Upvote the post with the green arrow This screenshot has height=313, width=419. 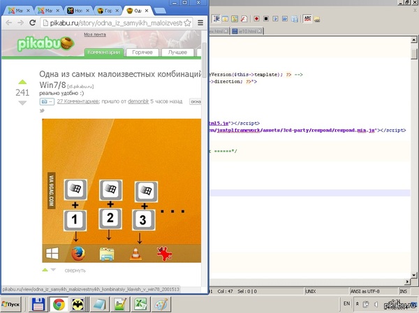[x=22, y=82]
